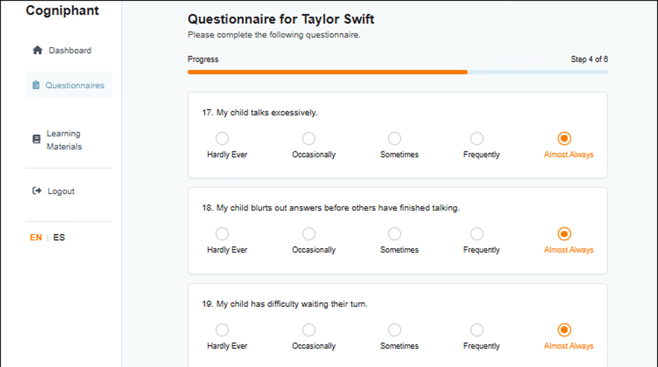Image resolution: width=658 pixels, height=367 pixels.
Task: Click the Cogniphant logo text
Action: [62, 11]
